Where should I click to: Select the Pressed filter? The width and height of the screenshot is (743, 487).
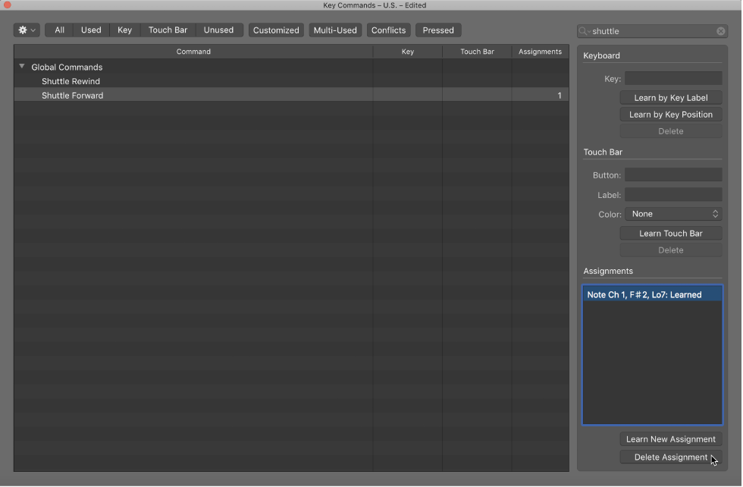coord(438,30)
